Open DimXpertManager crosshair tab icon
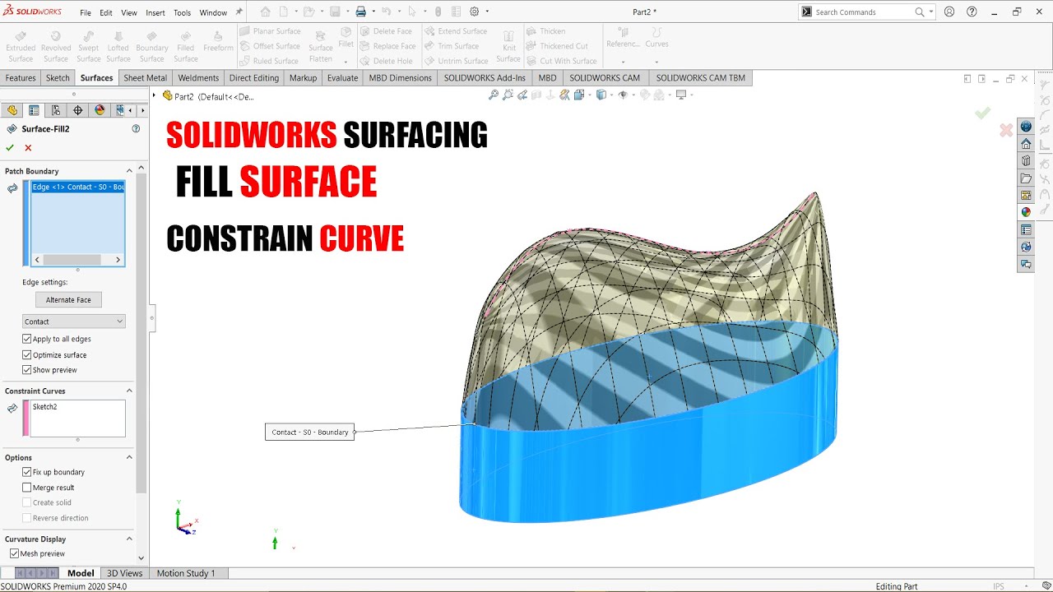The height and width of the screenshot is (592, 1053). (x=78, y=110)
